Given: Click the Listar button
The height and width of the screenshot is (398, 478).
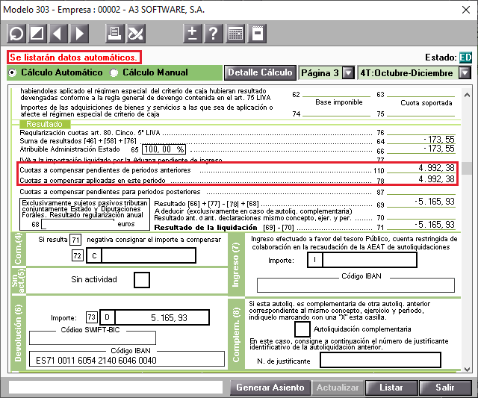Looking at the screenshot, I should (391, 388).
